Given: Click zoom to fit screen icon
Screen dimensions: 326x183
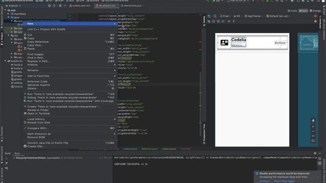Looking at the screenshot, I should pyautogui.click(x=313, y=141).
